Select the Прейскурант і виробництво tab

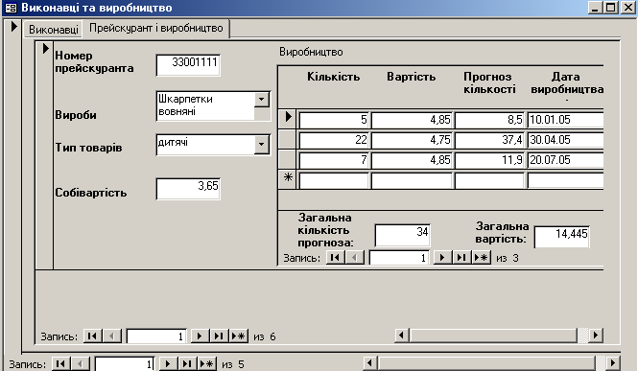point(155,28)
